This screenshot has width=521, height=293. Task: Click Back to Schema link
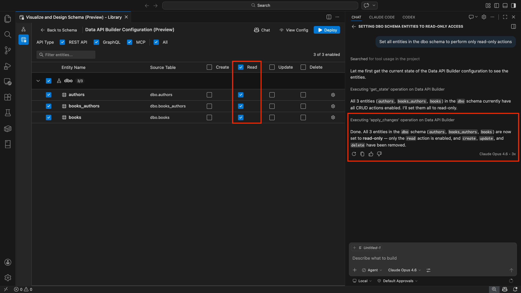59,30
